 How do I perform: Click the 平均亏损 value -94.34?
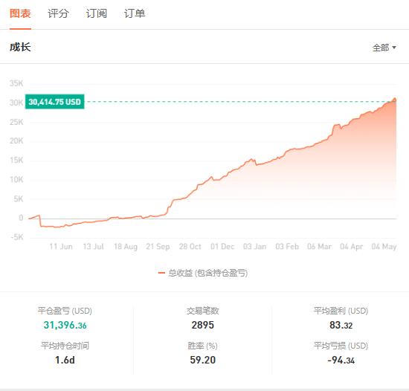[x=341, y=361]
